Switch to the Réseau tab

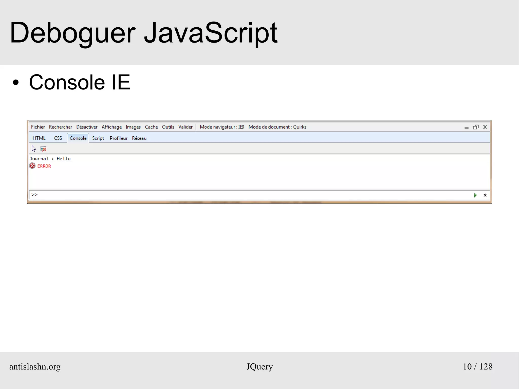[139, 138]
